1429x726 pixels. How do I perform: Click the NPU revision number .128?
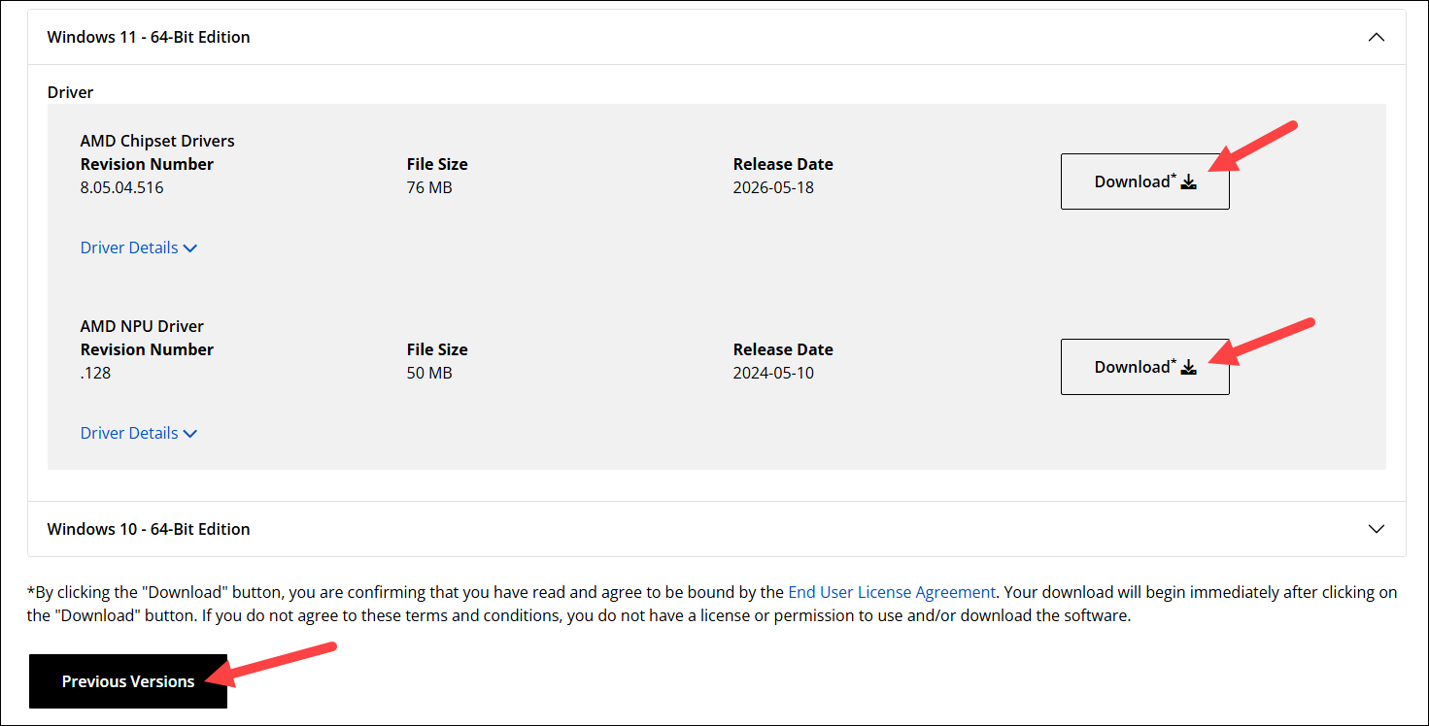(96, 373)
